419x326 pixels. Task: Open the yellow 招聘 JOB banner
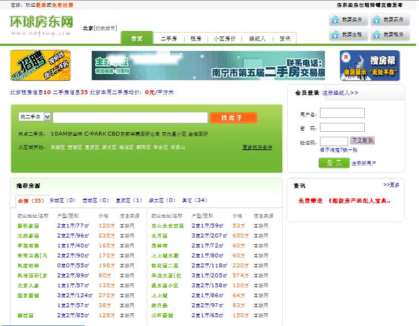pyautogui.click(x=40, y=65)
